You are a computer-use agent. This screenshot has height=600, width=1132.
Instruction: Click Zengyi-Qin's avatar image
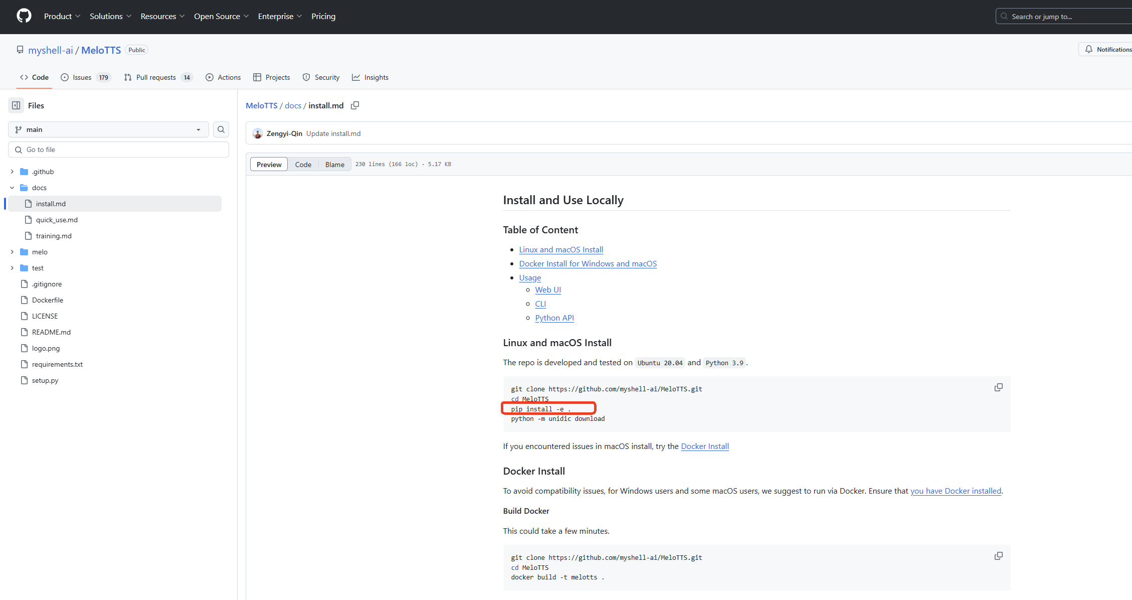(x=258, y=133)
